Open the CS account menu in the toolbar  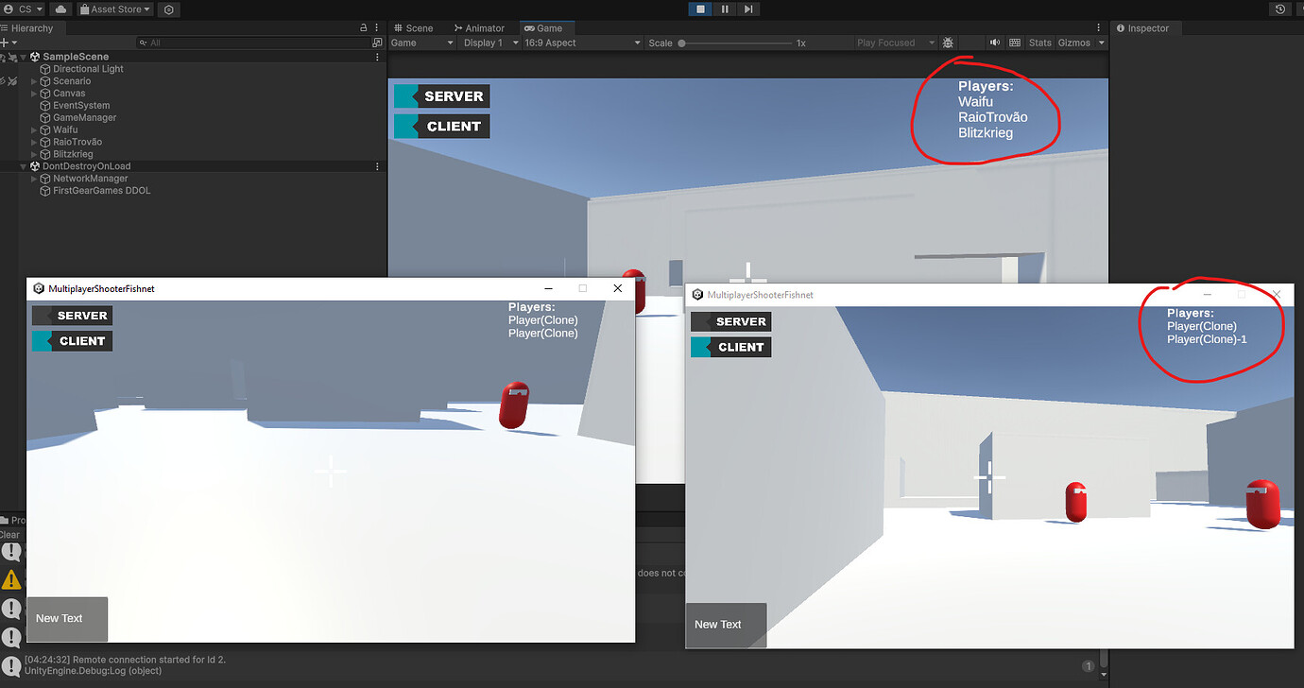pos(21,9)
